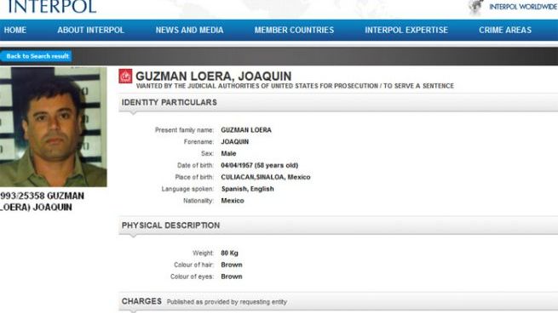
Task: Click Back to Search result button
Action: pyautogui.click(x=37, y=56)
